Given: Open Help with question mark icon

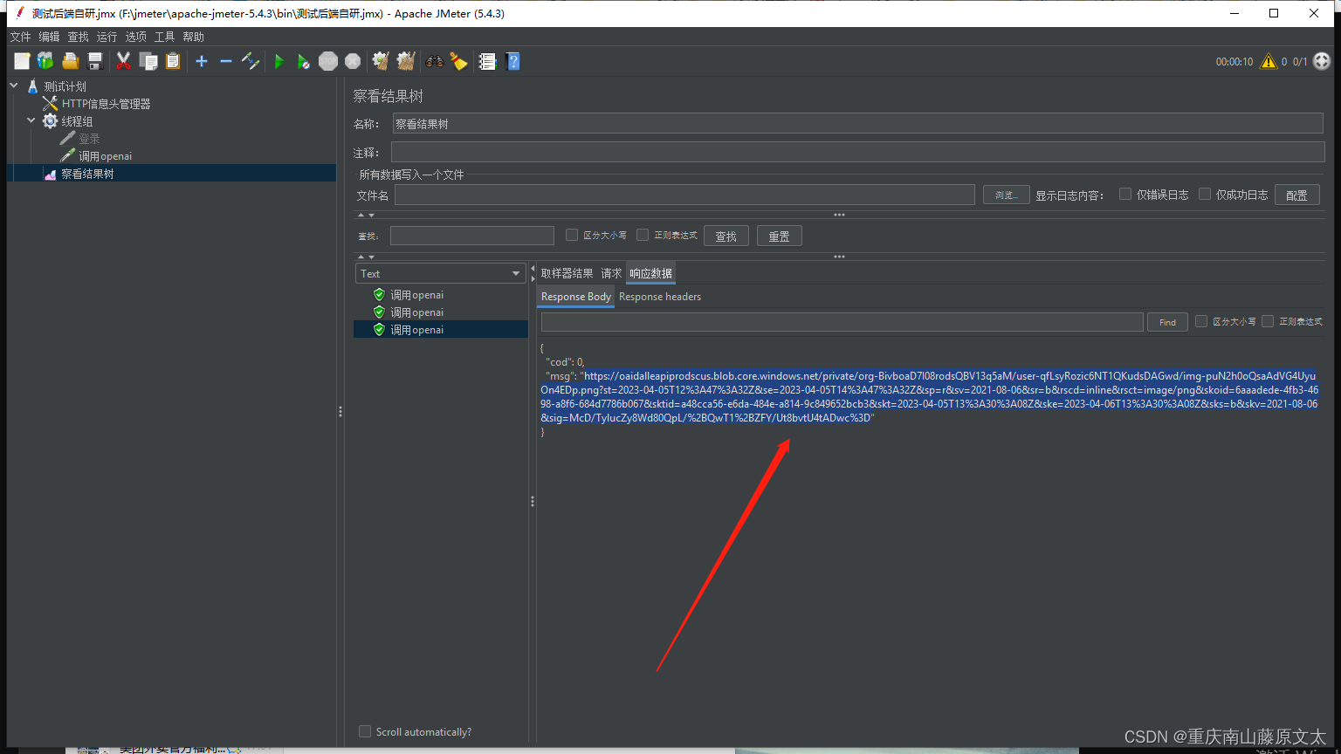Looking at the screenshot, I should [x=512, y=61].
